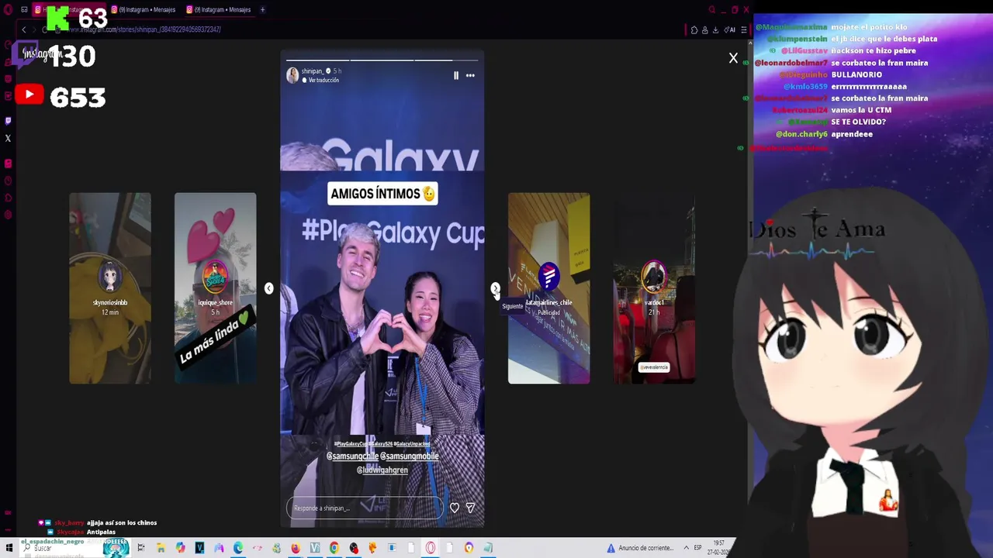The image size is (993, 558).
Task: Open the taskbar clock showing 19:57
Action: point(719,548)
